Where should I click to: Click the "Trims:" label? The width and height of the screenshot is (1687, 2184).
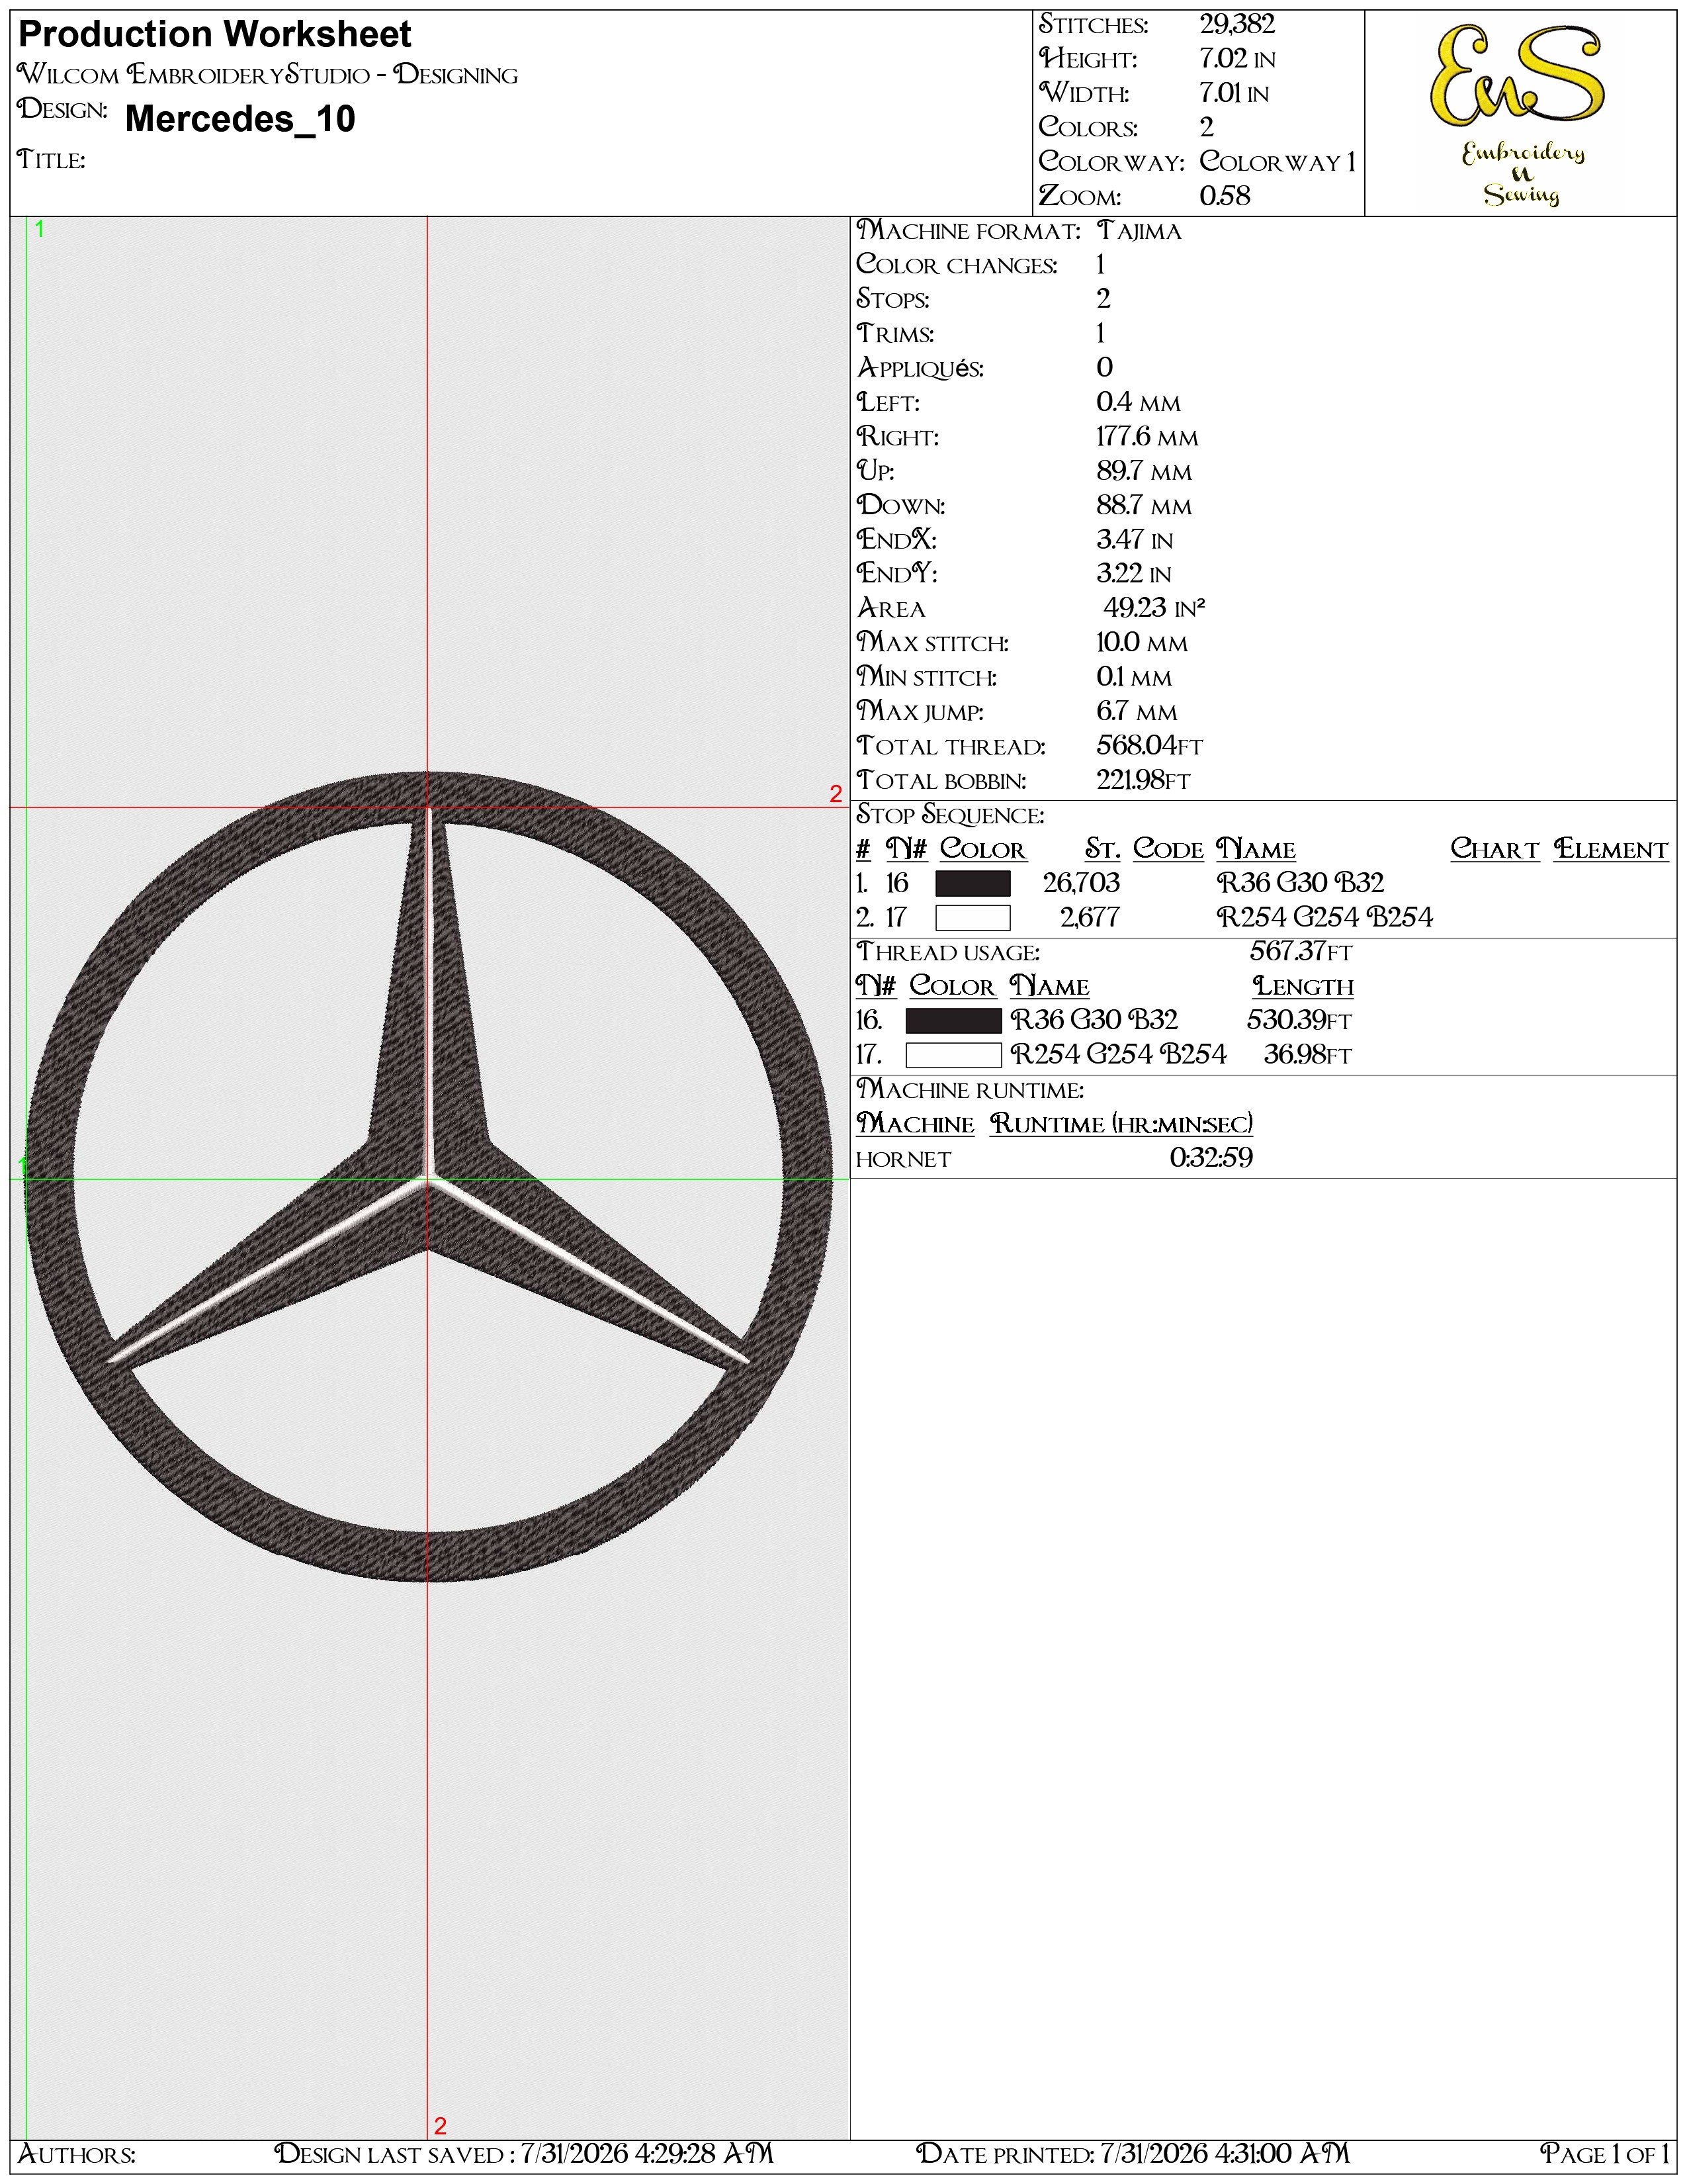point(896,333)
